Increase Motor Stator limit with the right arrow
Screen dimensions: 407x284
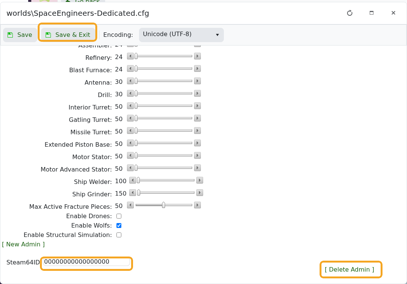[x=197, y=155]
